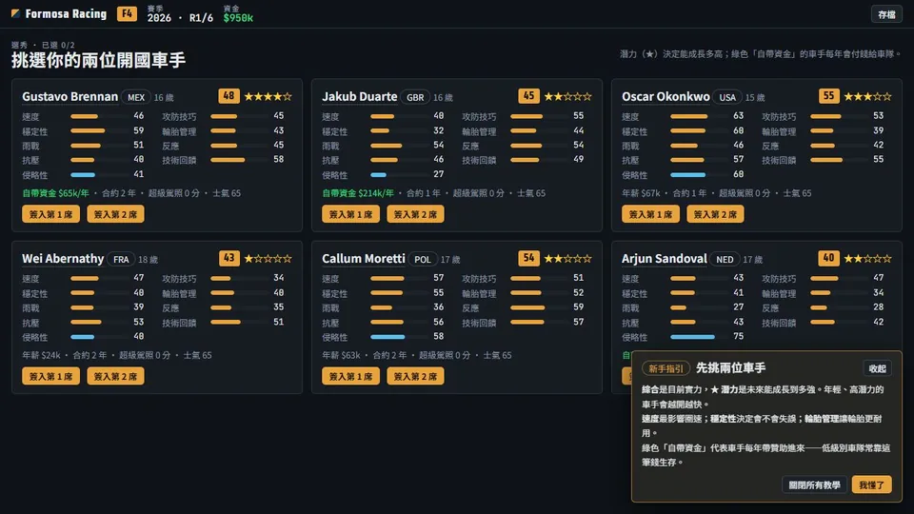
Task: Click Wei Abernathy's overall rating 43 badge
Action: [x=228, y=258]
